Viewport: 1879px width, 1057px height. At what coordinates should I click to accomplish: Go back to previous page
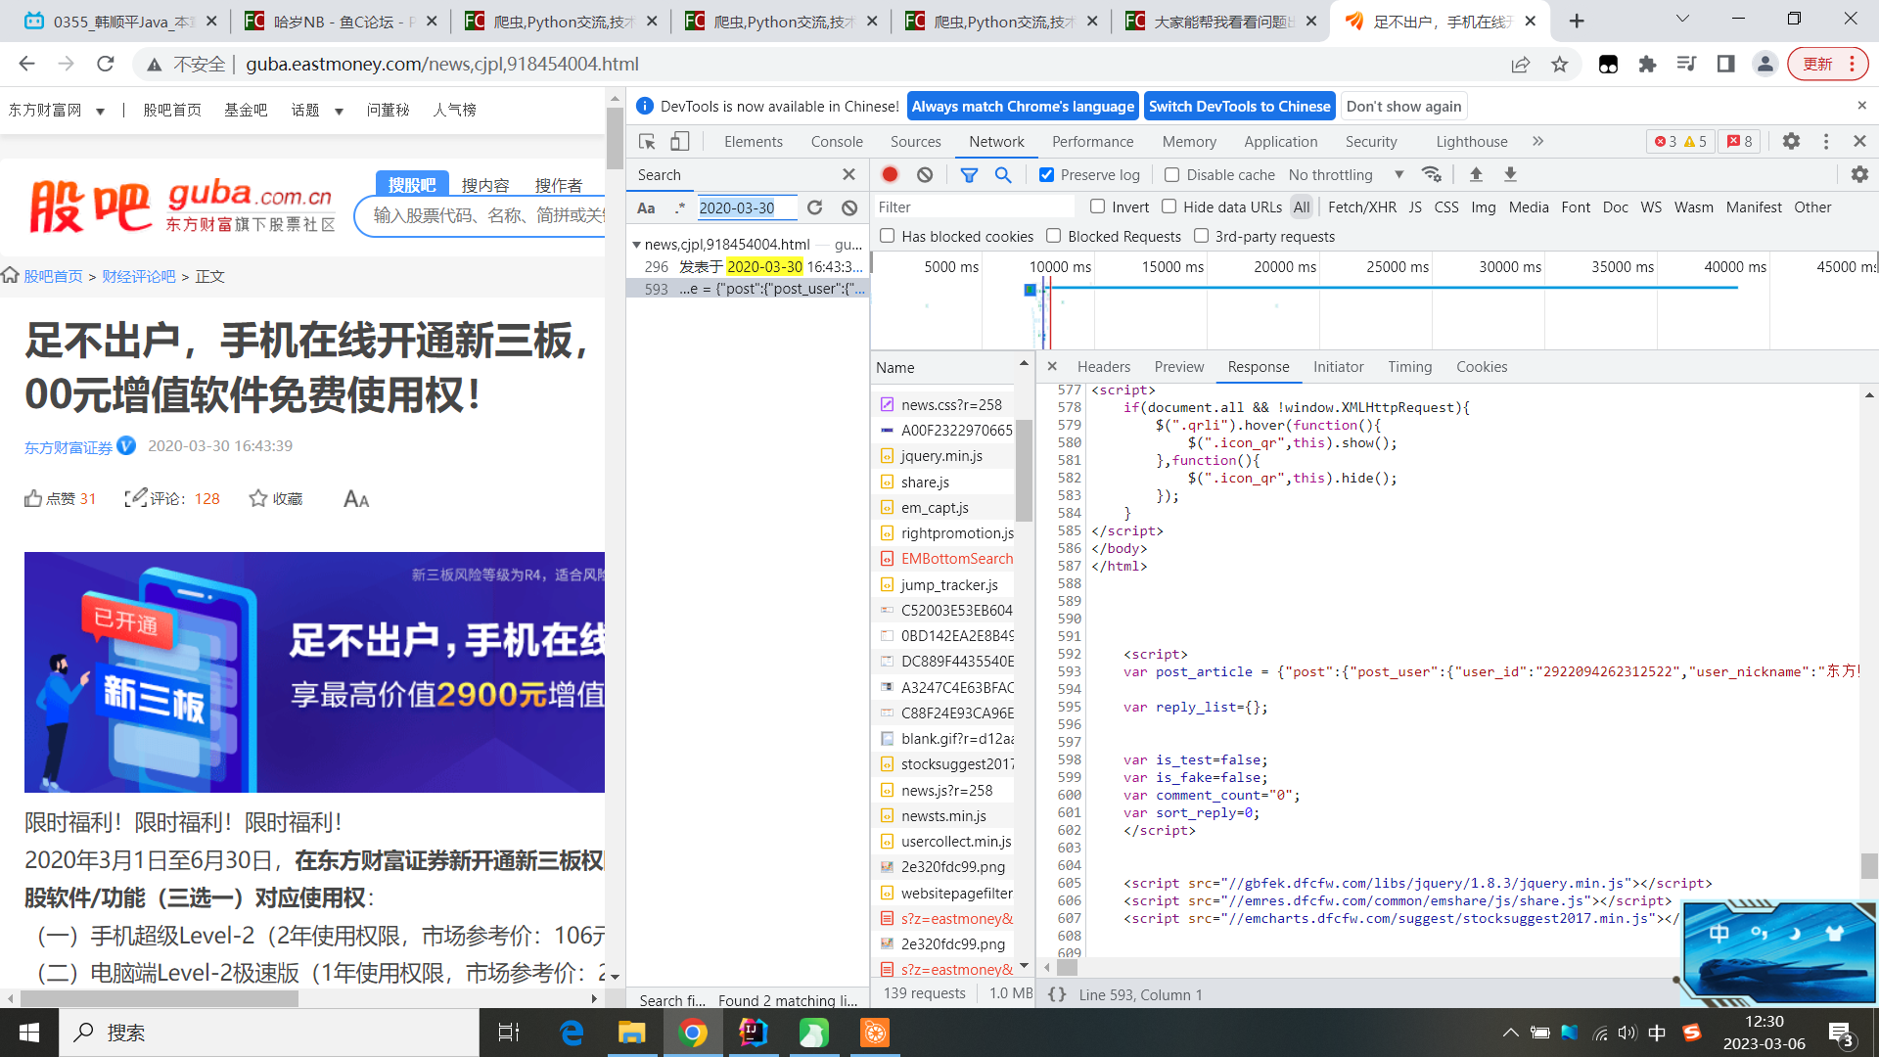click(x=26, y=64)
